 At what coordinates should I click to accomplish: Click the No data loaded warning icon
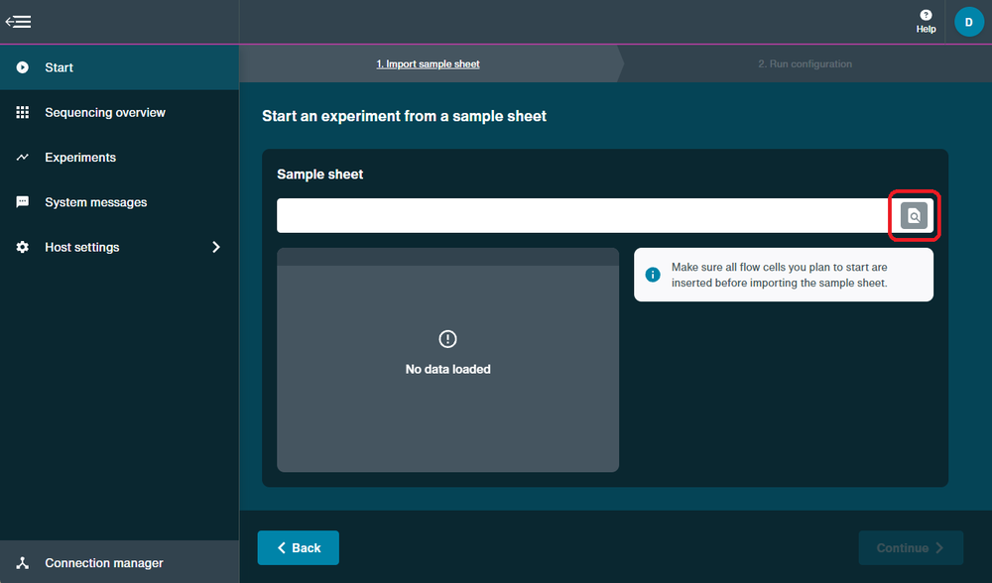pos(447,339)
